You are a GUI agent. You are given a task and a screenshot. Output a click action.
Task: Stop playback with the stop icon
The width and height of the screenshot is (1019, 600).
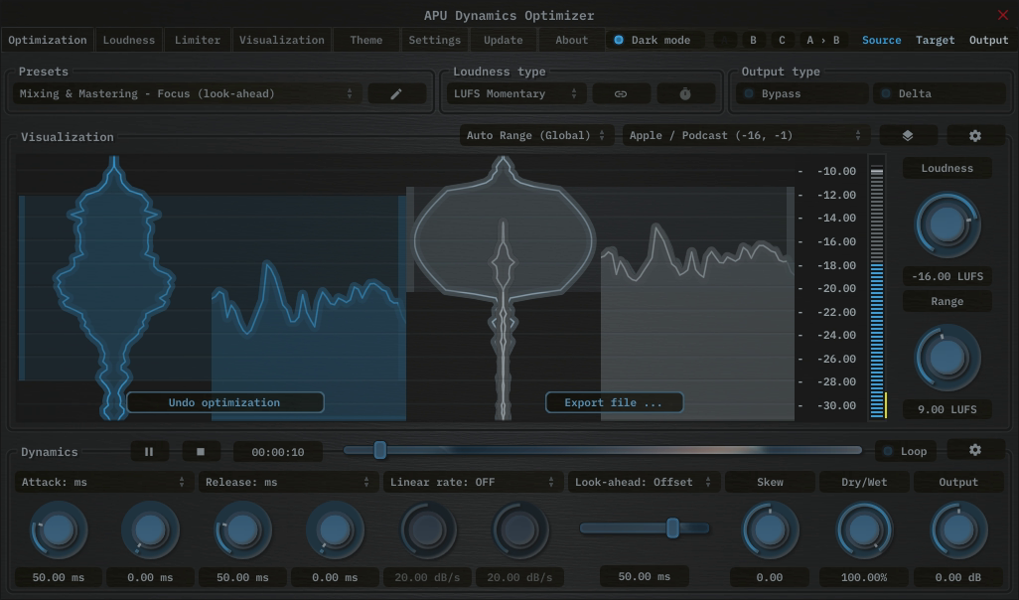point(201,451)
